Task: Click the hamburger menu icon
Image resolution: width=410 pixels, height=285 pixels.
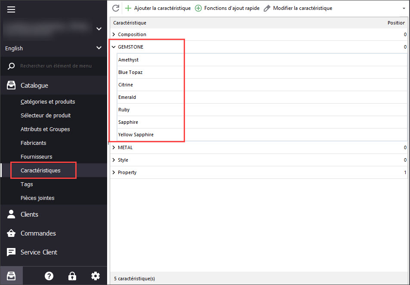Action: coord(11,9)
